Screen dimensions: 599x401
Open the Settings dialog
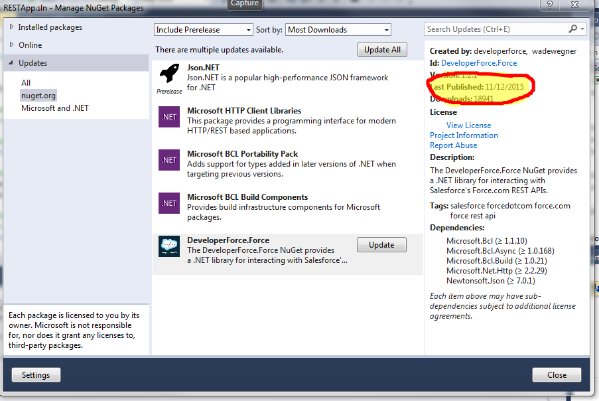point(36,374)
